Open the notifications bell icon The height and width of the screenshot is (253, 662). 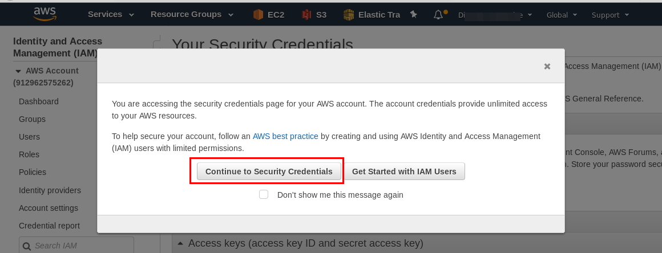point(439,15)
